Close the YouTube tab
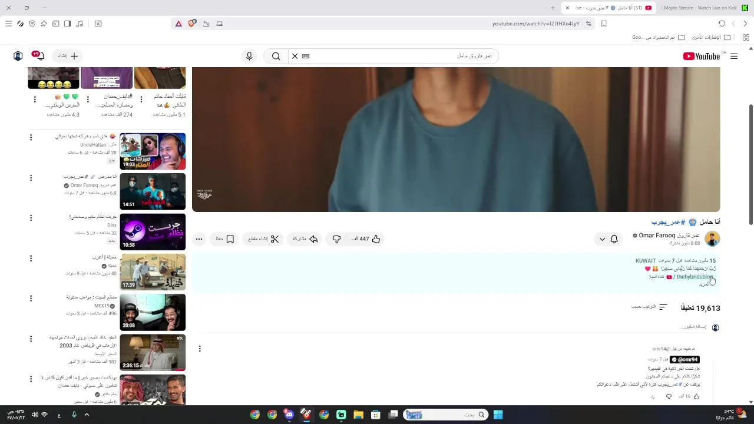This screenshot has width=754, height=424. pos(567,8)
